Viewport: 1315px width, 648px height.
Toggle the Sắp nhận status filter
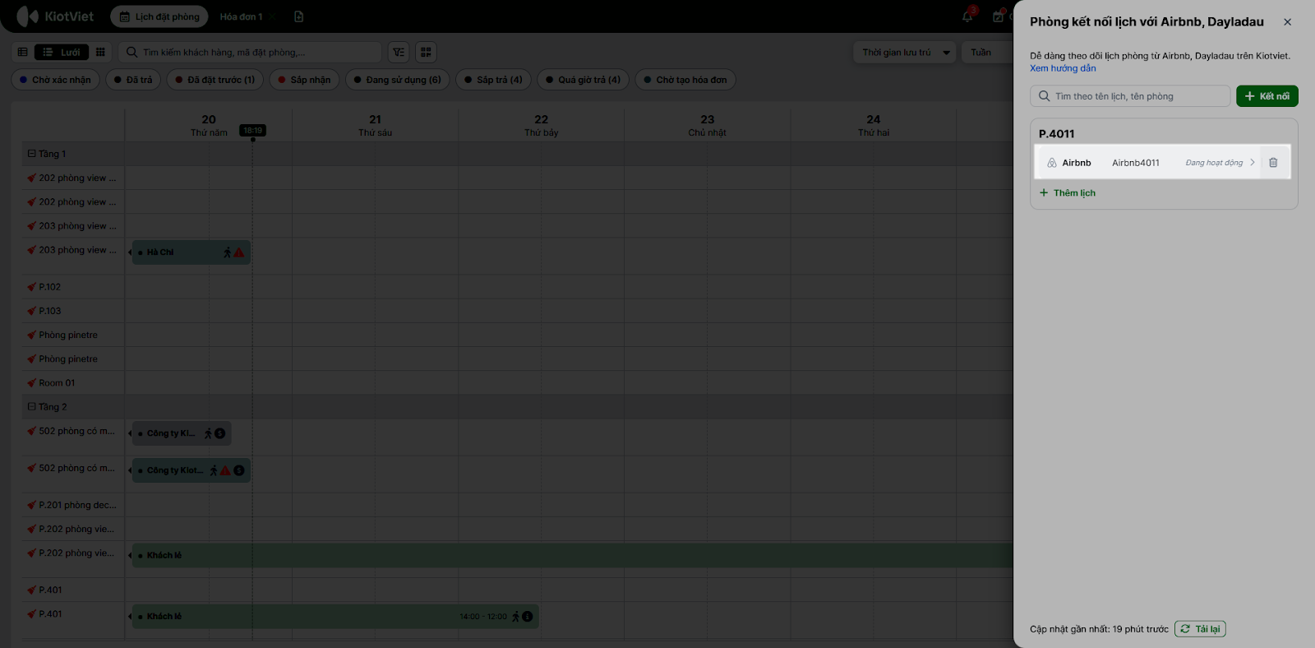304,80
